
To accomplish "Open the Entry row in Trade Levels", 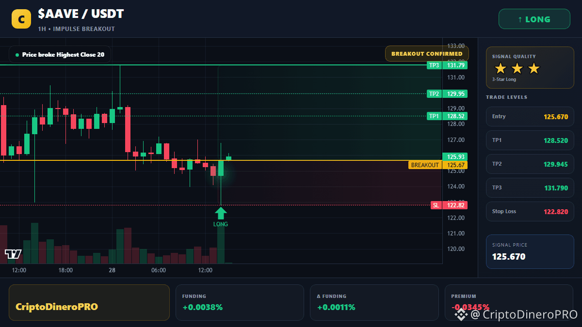I will [x=530, y=117].
